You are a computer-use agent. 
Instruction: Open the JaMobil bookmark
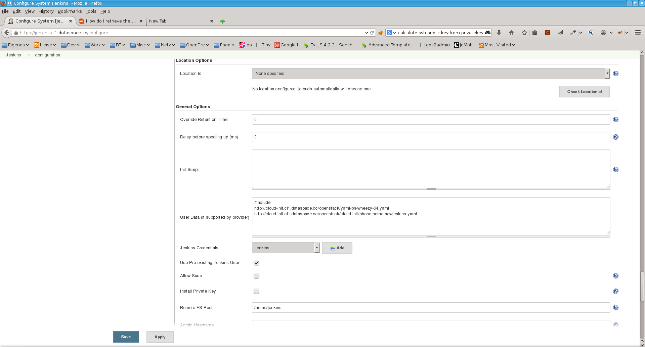(464, 45)
